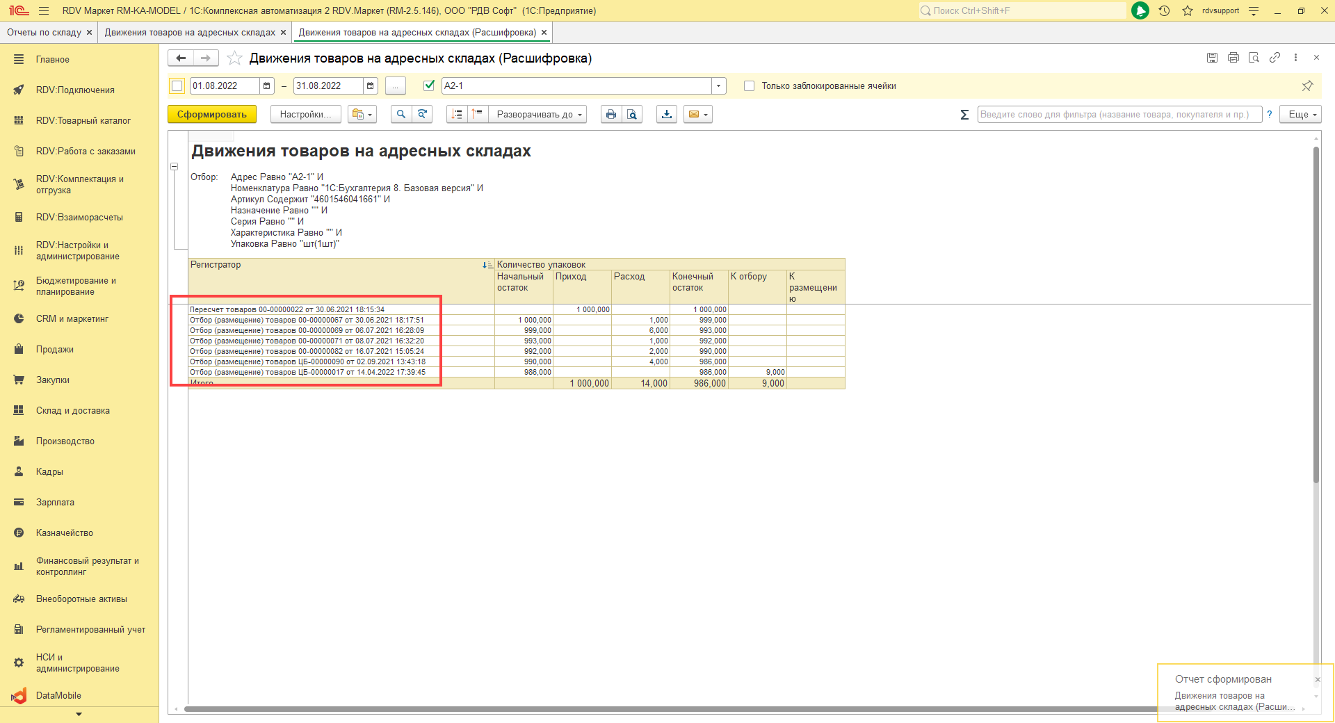
Task: Open the 'Разворачивать до' dropdown
Action: tap(537, 115)
